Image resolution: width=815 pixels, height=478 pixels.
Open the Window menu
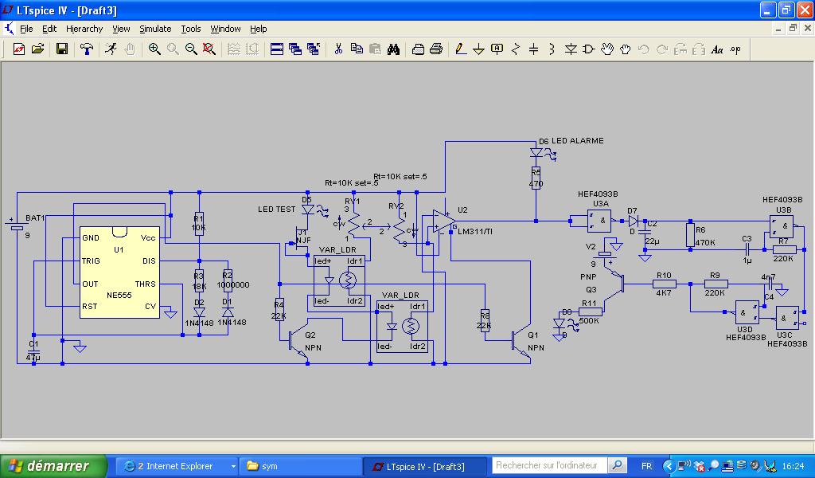[225, 29]
